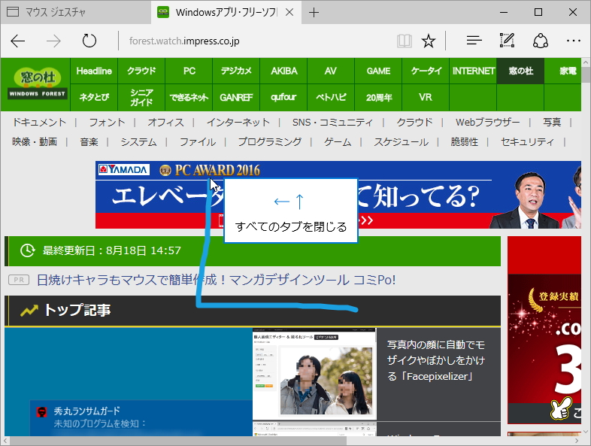
Task: Open the qufour menu item
Action: pyautogui.click(x=283, y=97)
